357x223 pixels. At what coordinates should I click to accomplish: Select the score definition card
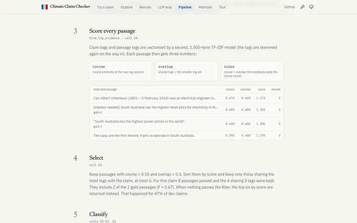coord(252,71)
